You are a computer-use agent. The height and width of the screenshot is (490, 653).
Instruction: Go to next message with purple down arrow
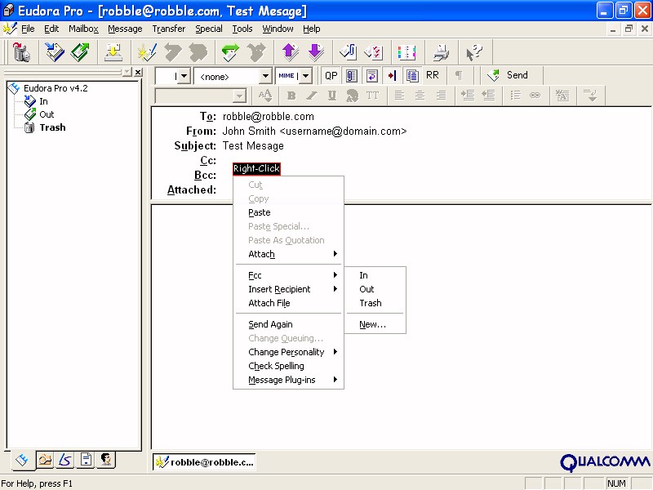pyautogui.click(x=316, y=52)
